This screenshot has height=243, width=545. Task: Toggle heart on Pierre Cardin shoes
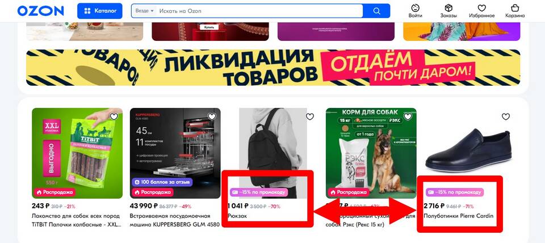506,117
